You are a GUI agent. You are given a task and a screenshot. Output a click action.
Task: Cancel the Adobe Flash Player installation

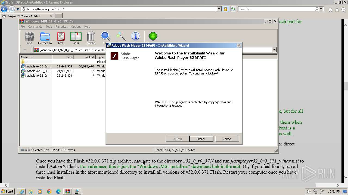[x=227, y=139]
